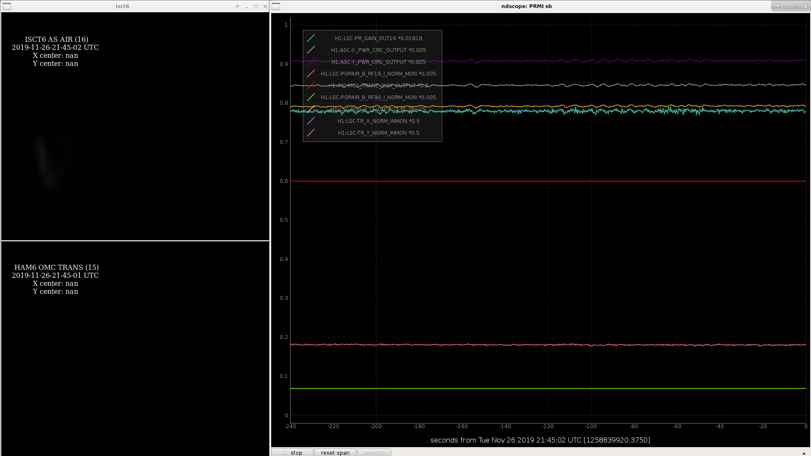The height and width of the screenshot is (456, 811).
Task: Click the shade-up arrow in isct6 title bar
Action: pyautogui.click(x=237, y=6)
